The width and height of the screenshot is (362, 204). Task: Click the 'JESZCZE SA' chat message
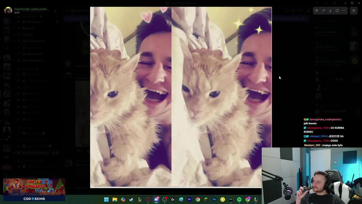coord(336,136)
